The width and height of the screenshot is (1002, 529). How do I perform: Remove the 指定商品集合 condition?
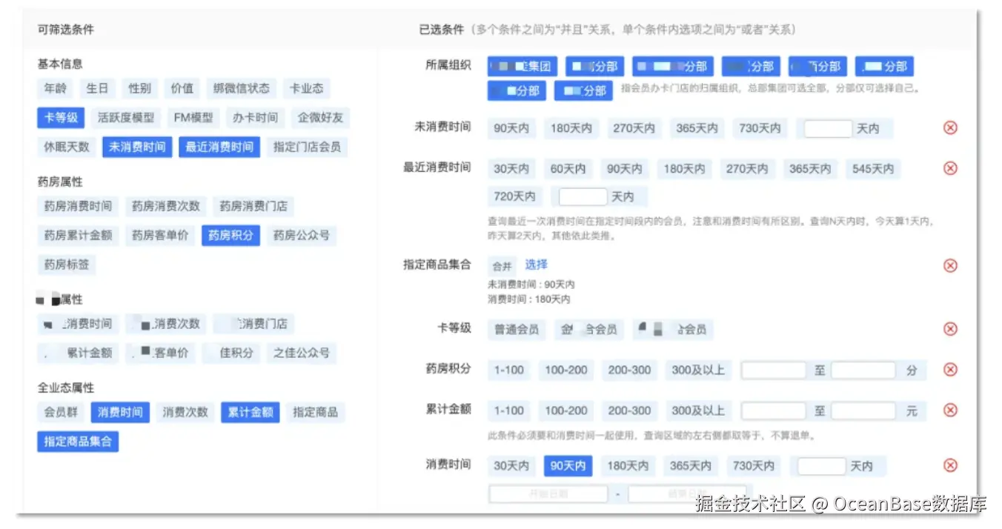click(x=949, y=265)
